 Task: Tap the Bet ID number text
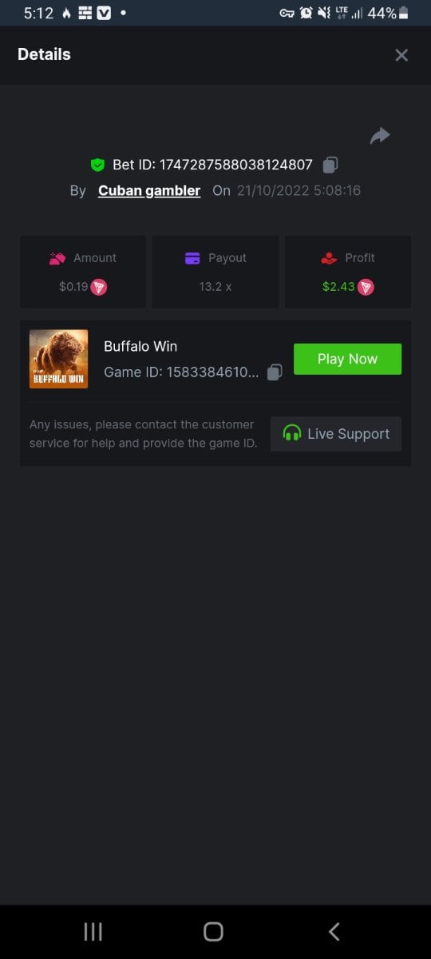point(236,165)
